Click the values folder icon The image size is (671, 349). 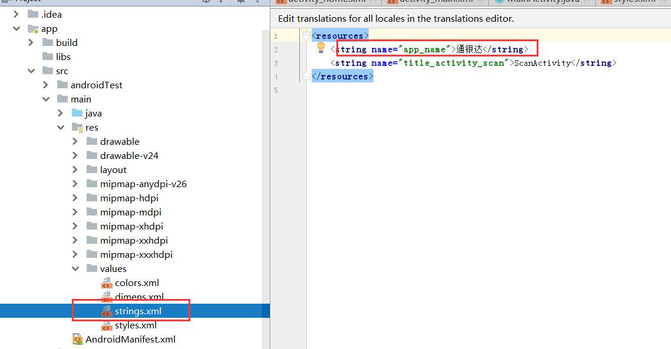click(x=92, y=268)
